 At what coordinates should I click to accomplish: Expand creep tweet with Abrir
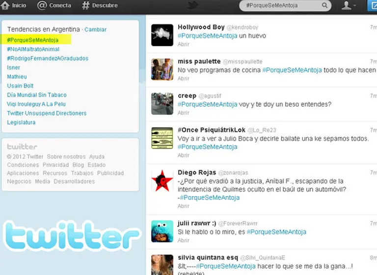coord(184,113)
